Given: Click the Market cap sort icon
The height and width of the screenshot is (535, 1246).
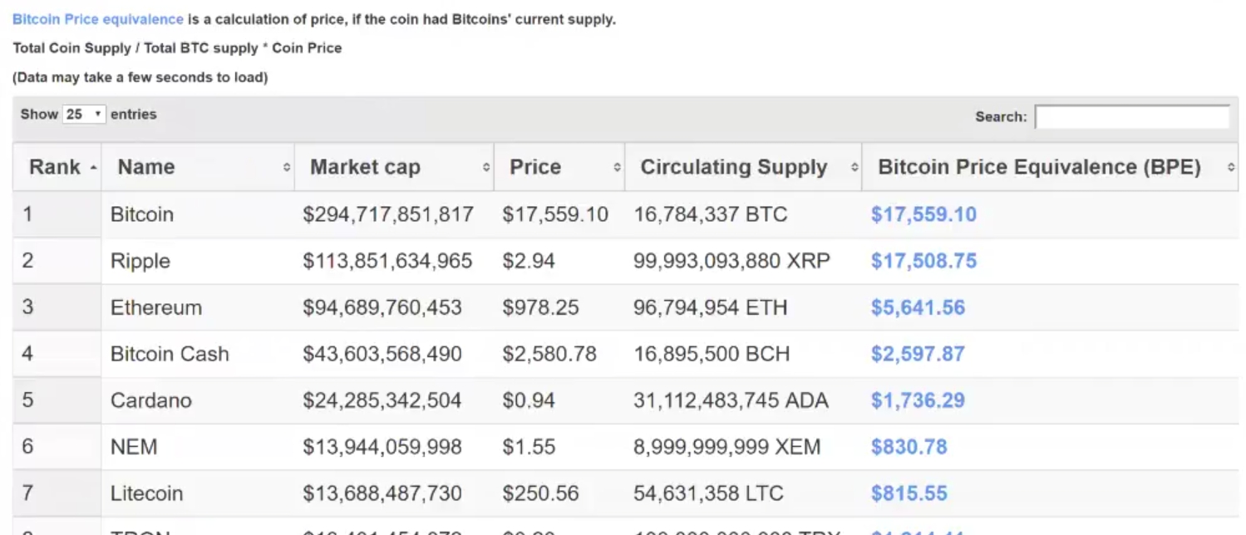Looking at the screenshot, I should tap(486, 167).
